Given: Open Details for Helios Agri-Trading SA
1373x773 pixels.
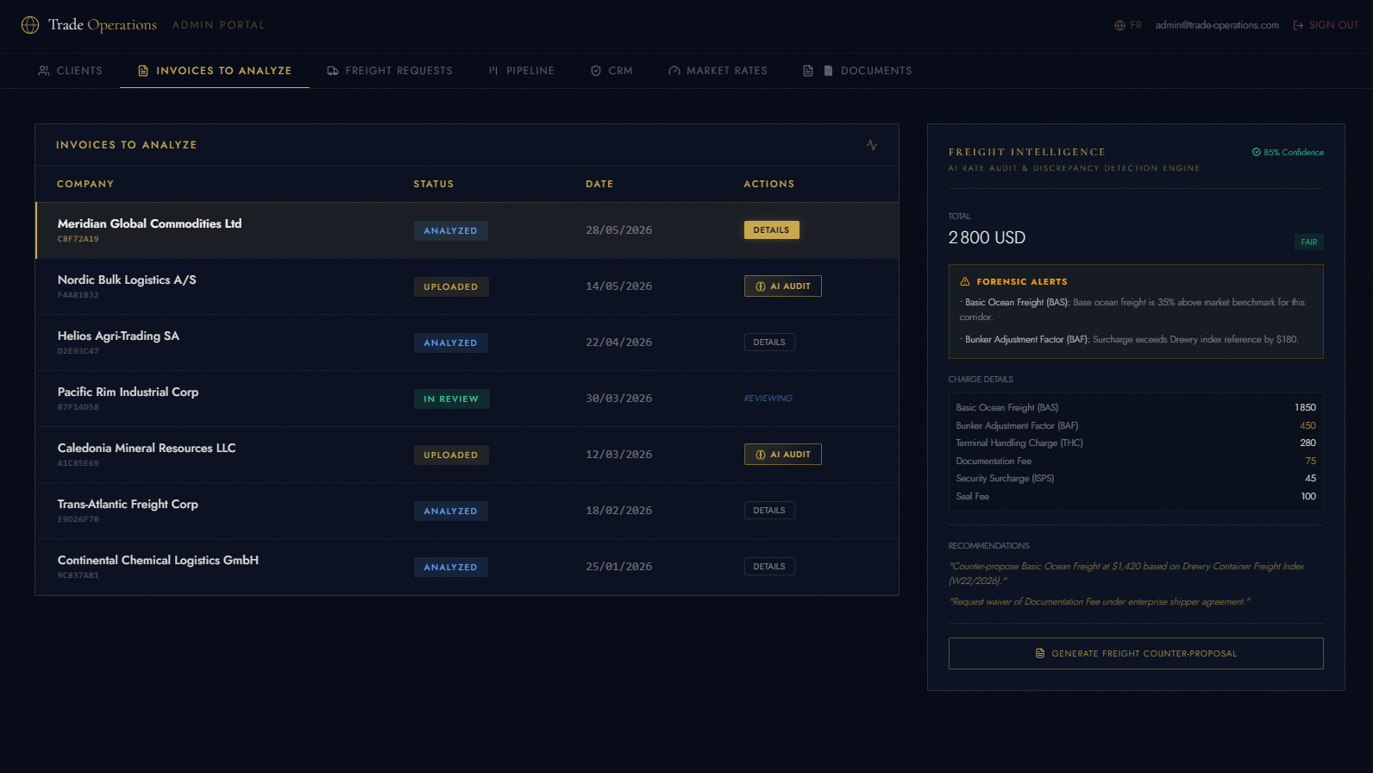Looking at the screenshot, I should (x=769, y=343).
